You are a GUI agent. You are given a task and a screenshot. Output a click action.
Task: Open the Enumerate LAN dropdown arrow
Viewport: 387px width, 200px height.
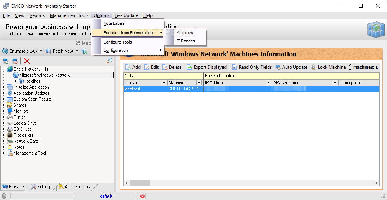[x=41, y=51]
